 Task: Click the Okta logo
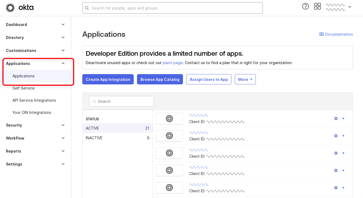click(20, 8)
